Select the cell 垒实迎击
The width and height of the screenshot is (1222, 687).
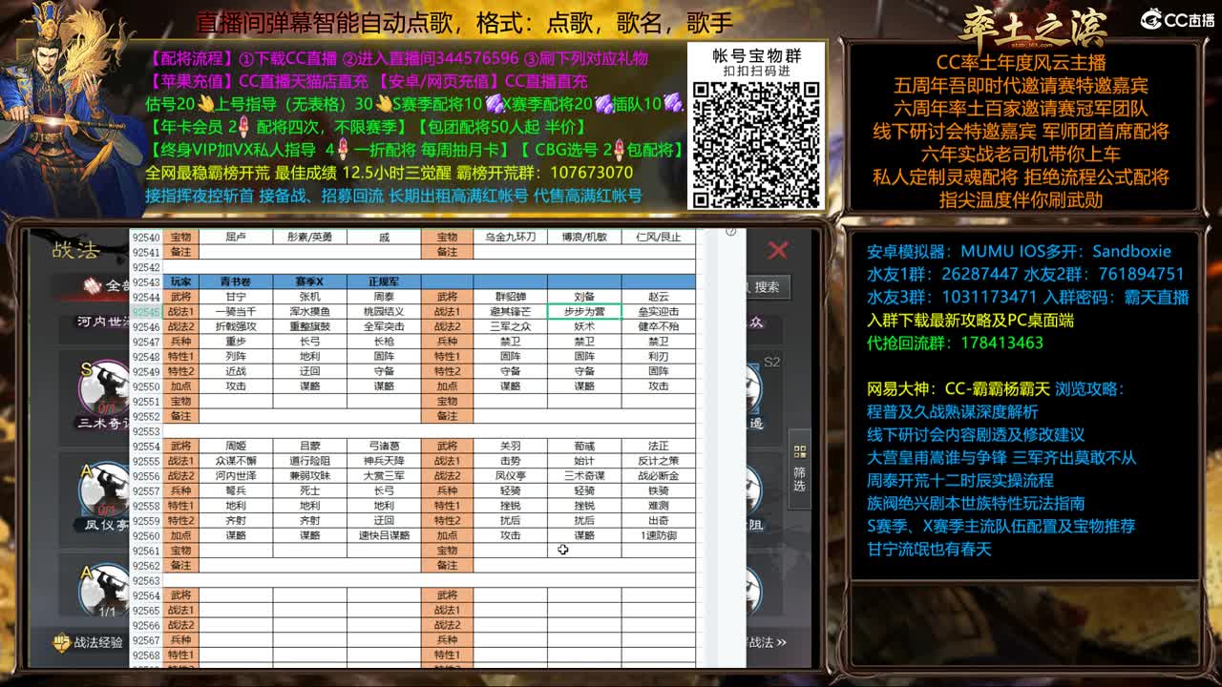659,312
